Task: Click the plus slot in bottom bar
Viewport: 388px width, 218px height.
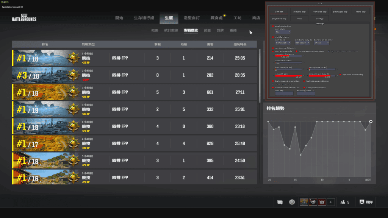Action: (x=331, y=202)
